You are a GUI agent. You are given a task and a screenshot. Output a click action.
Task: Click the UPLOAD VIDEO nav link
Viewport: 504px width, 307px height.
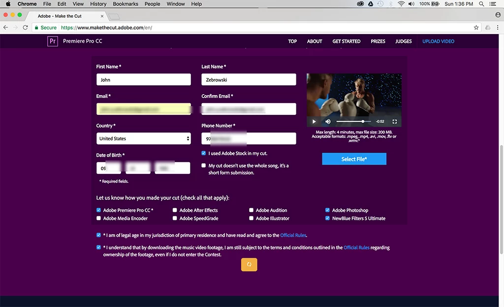click(x=438, y=41)
